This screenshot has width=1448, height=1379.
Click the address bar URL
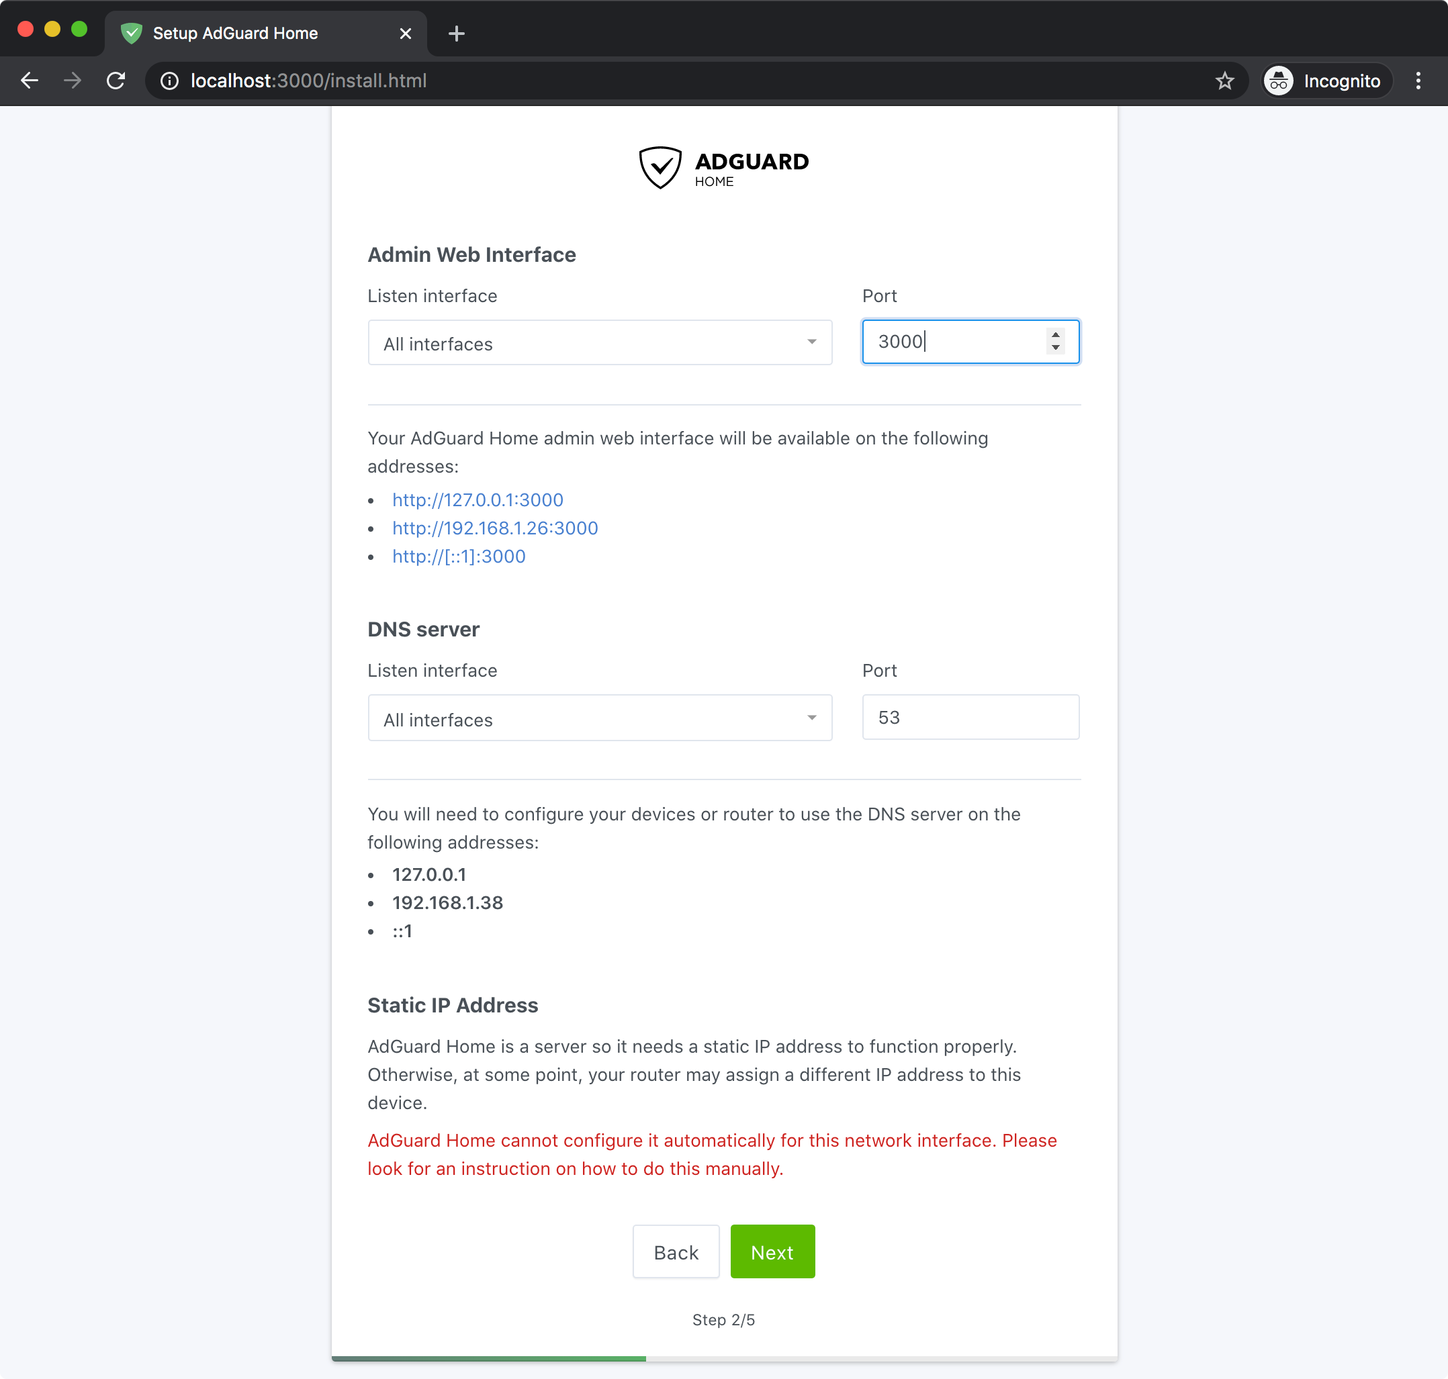point(309,81)
